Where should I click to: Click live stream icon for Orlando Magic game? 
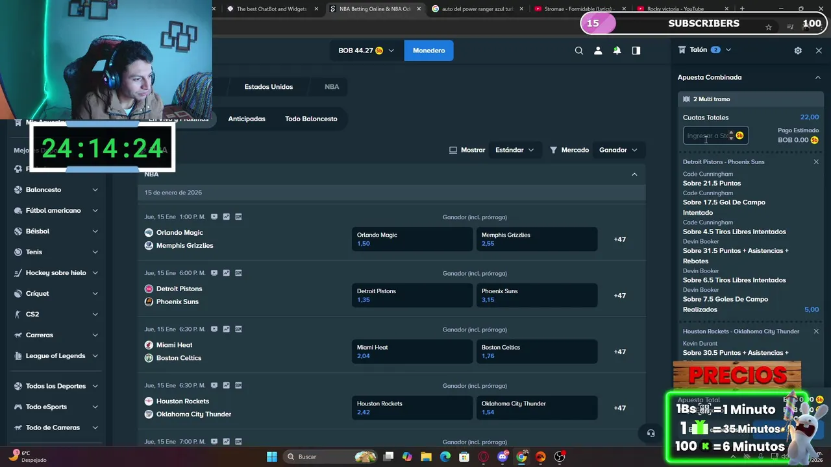click(x=214, y=217)
